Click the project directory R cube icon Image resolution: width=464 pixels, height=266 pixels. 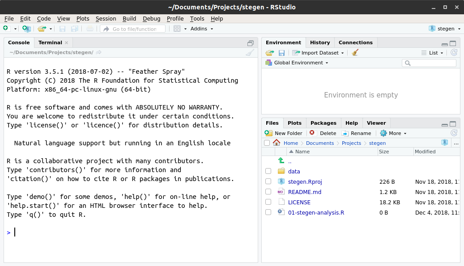point(444,143)
